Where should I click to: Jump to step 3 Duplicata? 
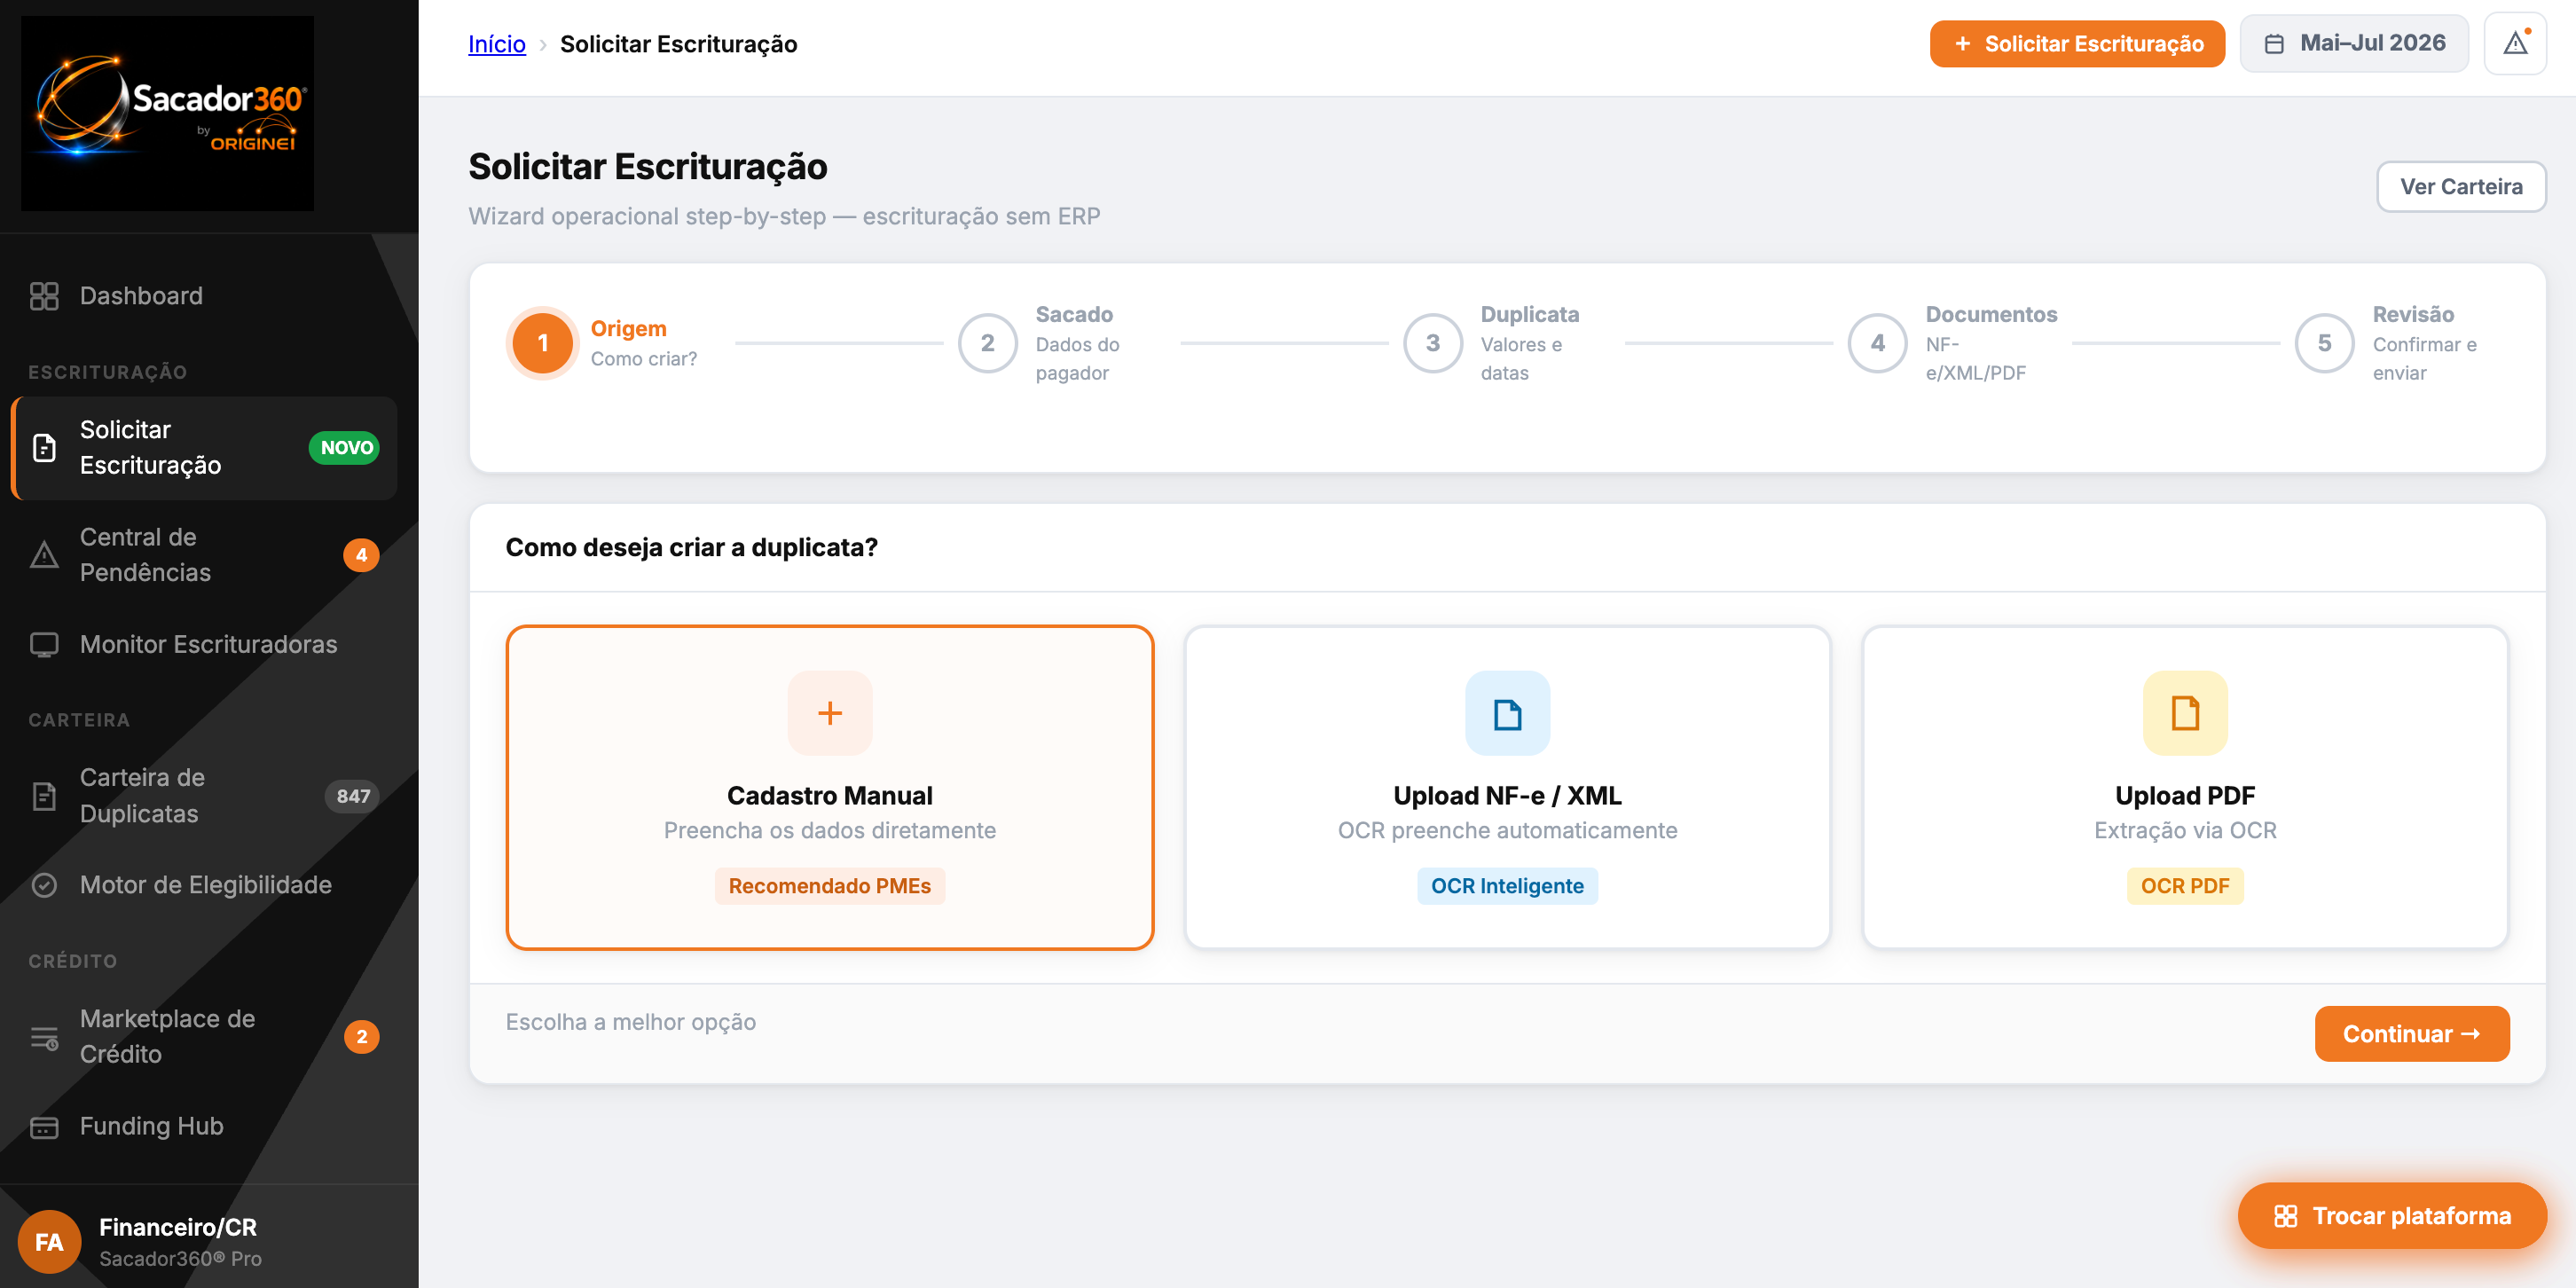click(x=1432, y=343)
